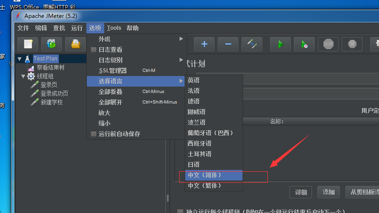Select 登录页 tree item
Screen dimensions: 379x213
click(x=49, y=85)
